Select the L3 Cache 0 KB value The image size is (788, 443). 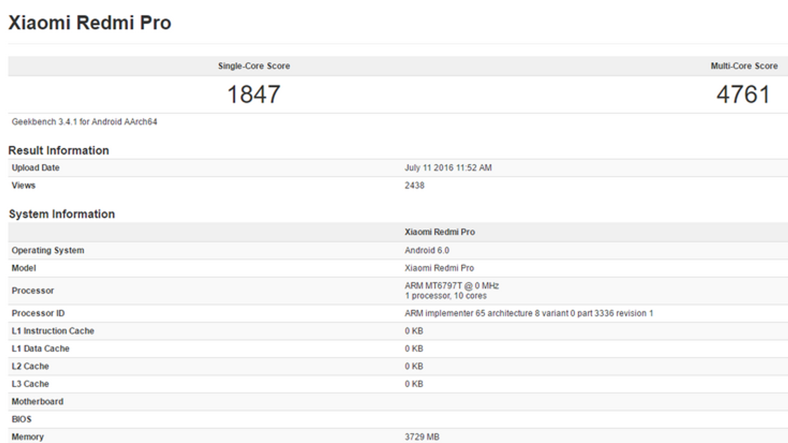414,384
